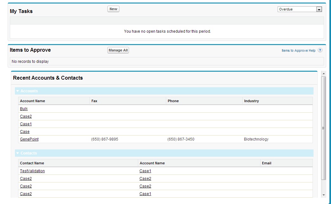331x204 pixels.
Task: Click the vertical scrollbar thumb
Action: pyautogui.click(x=324, y=128)
